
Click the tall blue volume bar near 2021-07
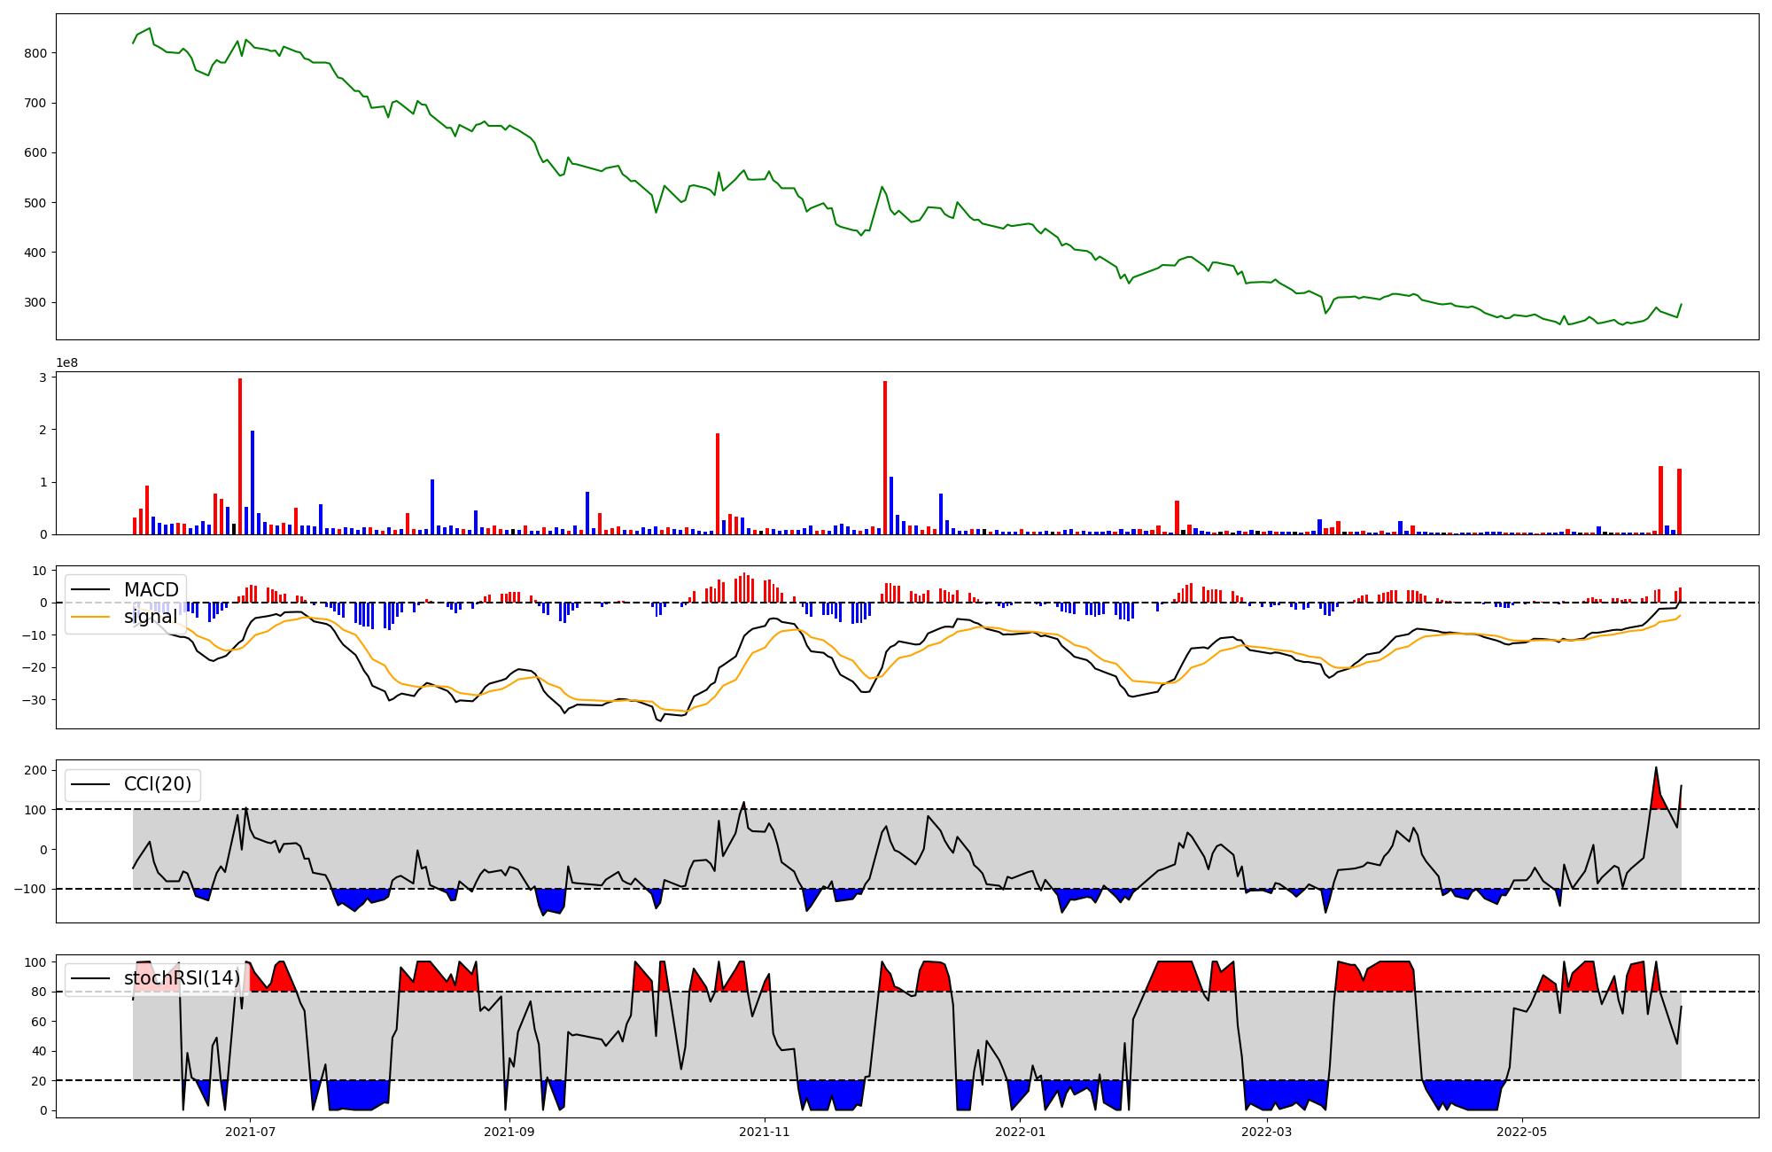pyautogui.click(x=253, y=483)
